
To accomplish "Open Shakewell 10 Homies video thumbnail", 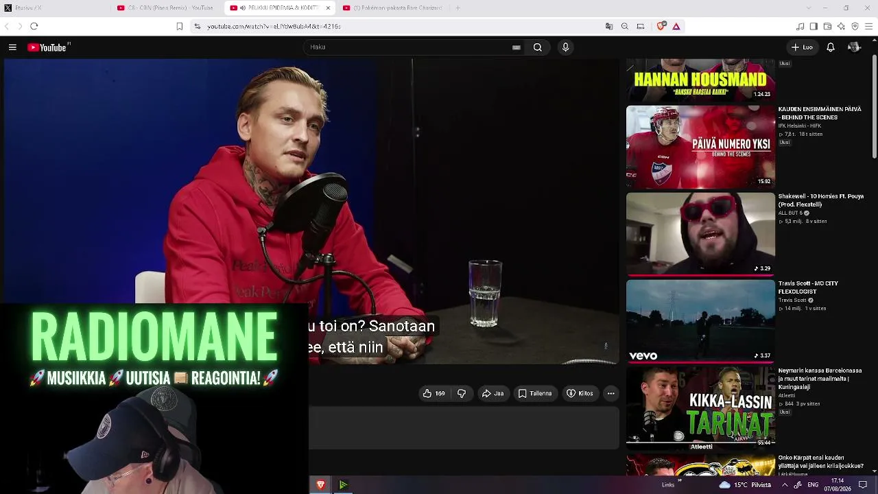I will 700,234.
